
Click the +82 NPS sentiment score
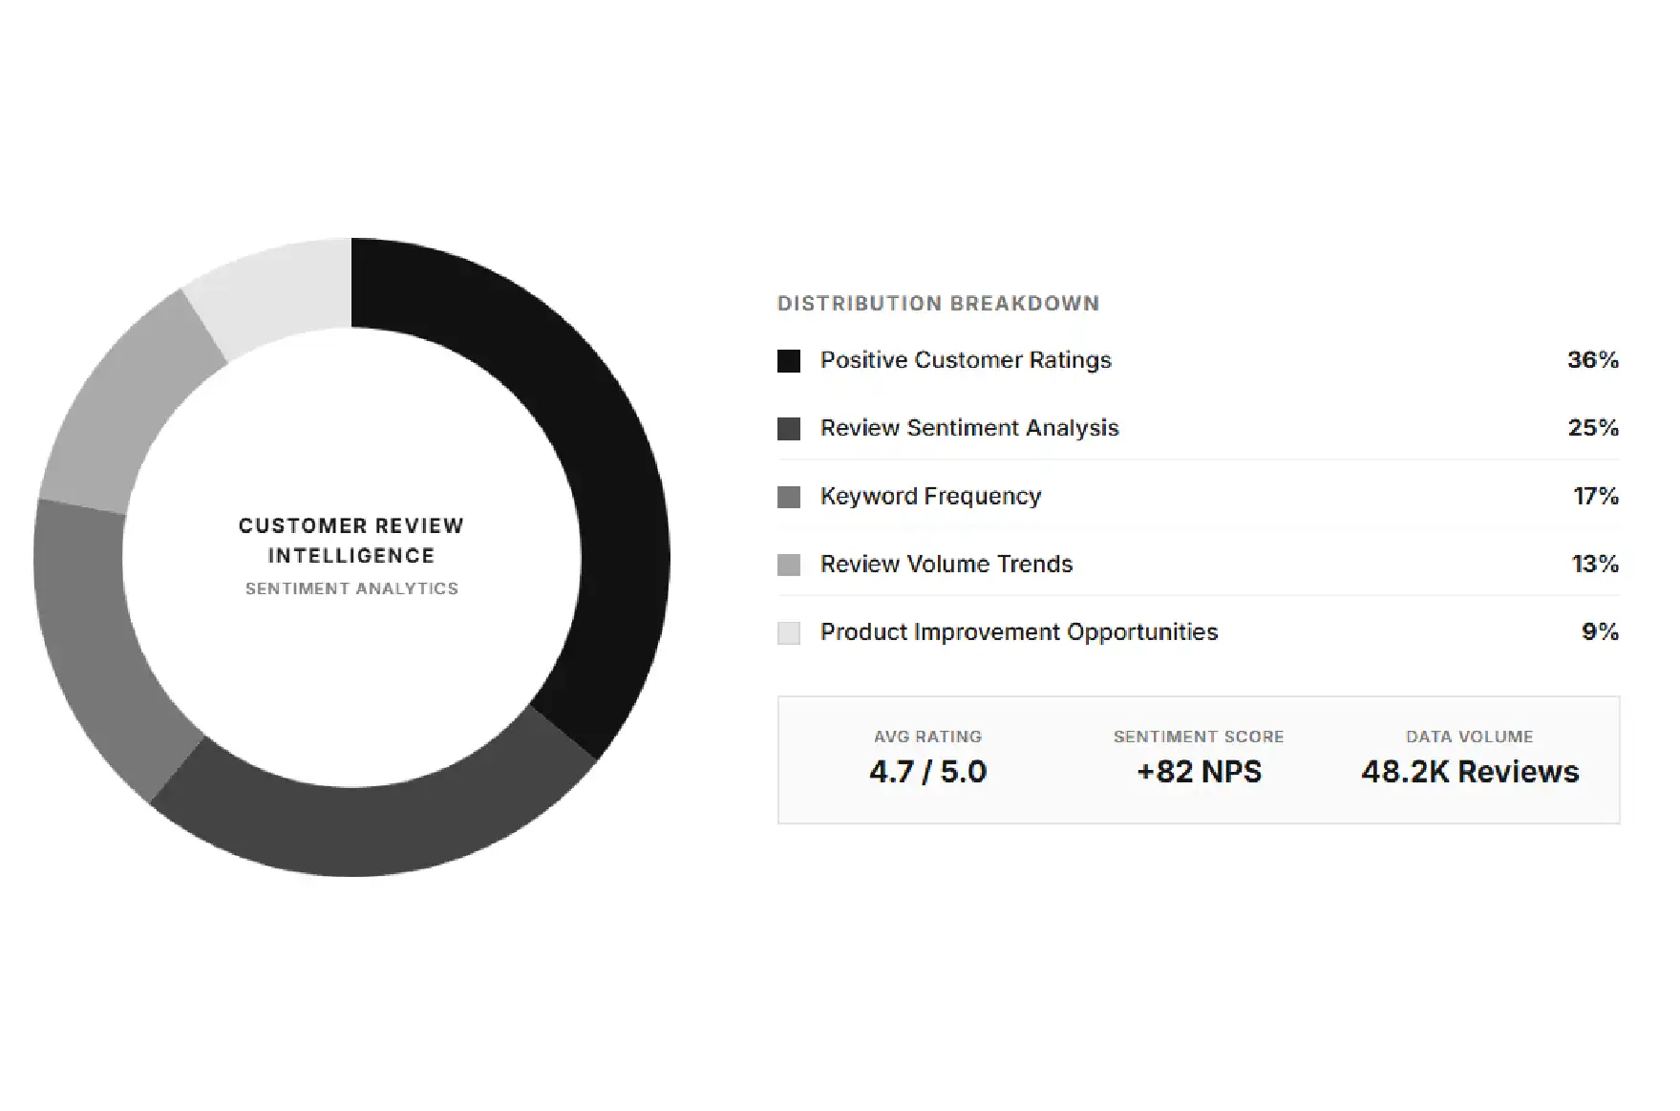tap(1199, 772)
